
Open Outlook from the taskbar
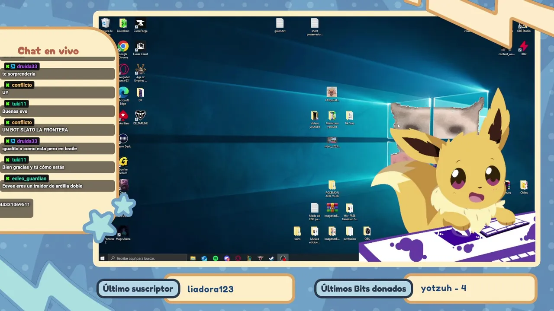(x=204, y=258)
